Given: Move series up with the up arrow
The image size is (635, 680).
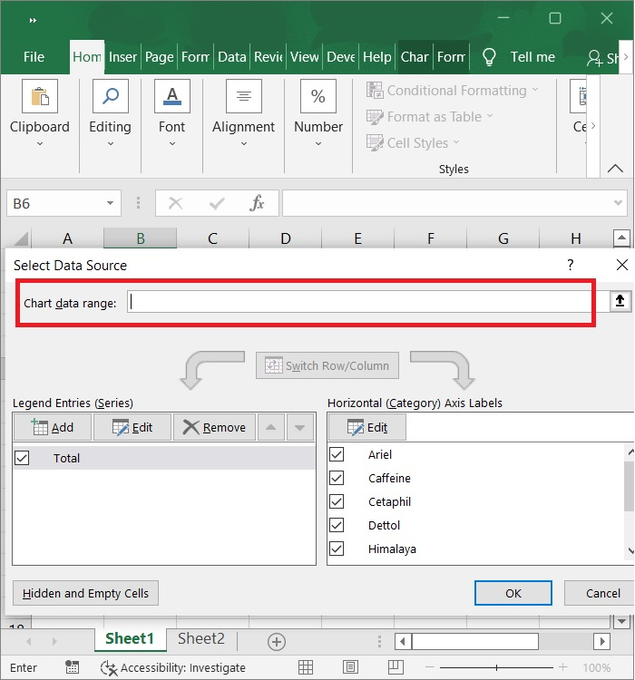Looking at the screenshot, I should [x=271, y=427].
